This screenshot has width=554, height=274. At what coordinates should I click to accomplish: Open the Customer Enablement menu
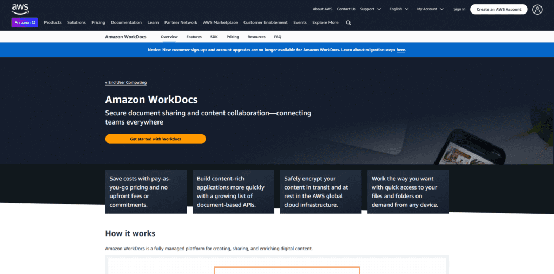(x=265, y=22)
